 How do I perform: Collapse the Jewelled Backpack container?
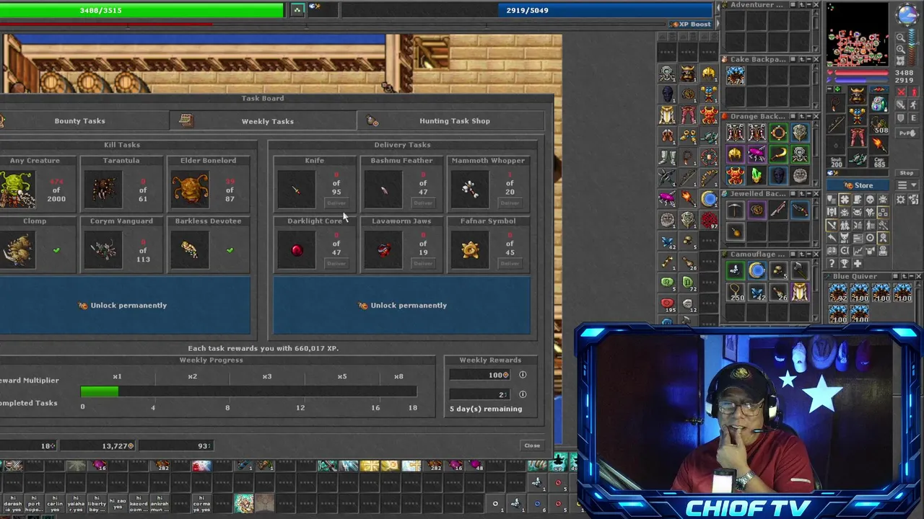tap(809, 193)
